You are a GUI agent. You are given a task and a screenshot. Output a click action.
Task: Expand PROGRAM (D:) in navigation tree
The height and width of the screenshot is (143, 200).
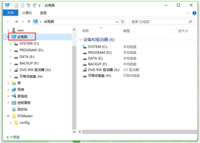(10, 50)
